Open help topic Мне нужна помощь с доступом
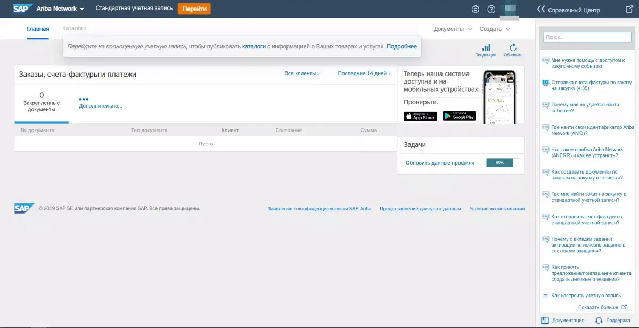Image resolution: width=639 pixels, height=328 pixels. [587, 63]
